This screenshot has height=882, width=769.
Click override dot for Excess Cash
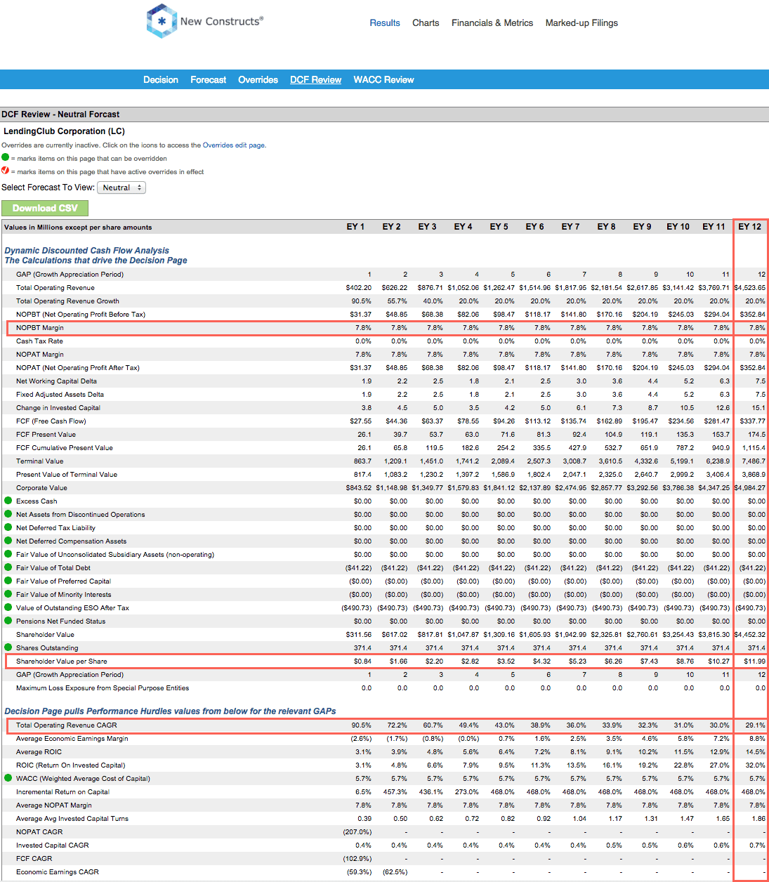pyautogui.click(x=8, y=501)
